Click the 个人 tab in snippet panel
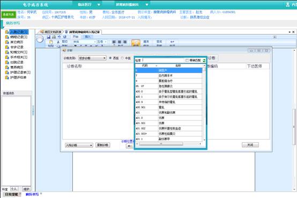 click(14, 189)
